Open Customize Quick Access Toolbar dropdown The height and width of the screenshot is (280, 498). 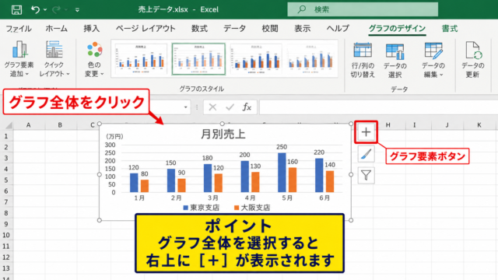(x=77, y=10)
